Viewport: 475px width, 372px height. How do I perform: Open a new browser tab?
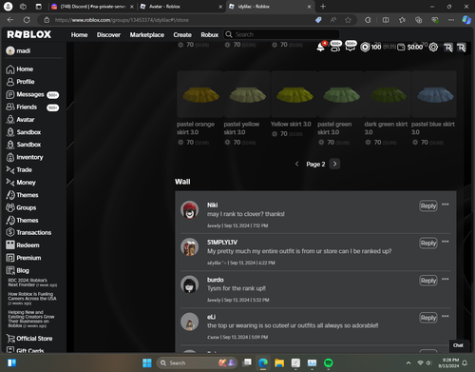[x=323, y=7]
